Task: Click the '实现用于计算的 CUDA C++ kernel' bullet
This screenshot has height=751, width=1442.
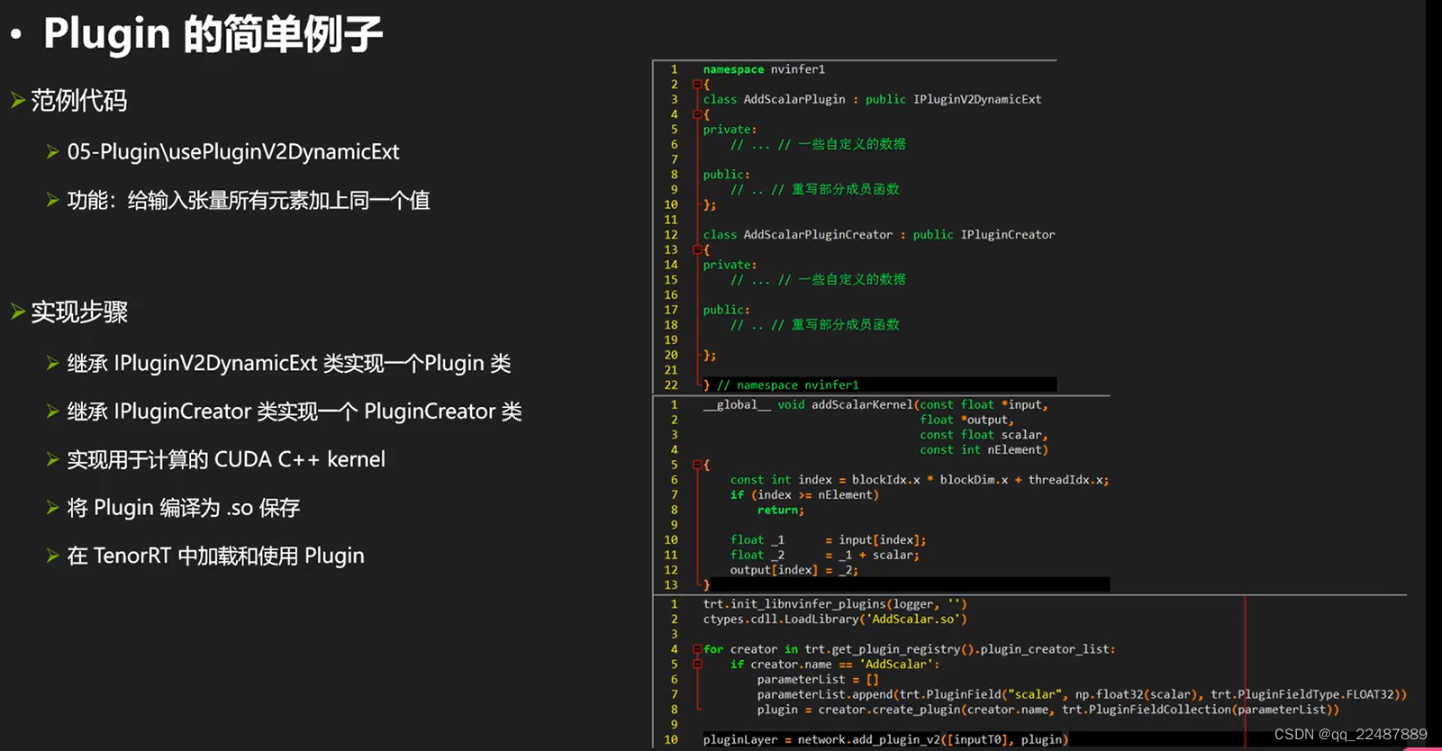Action: pos(226,459)
